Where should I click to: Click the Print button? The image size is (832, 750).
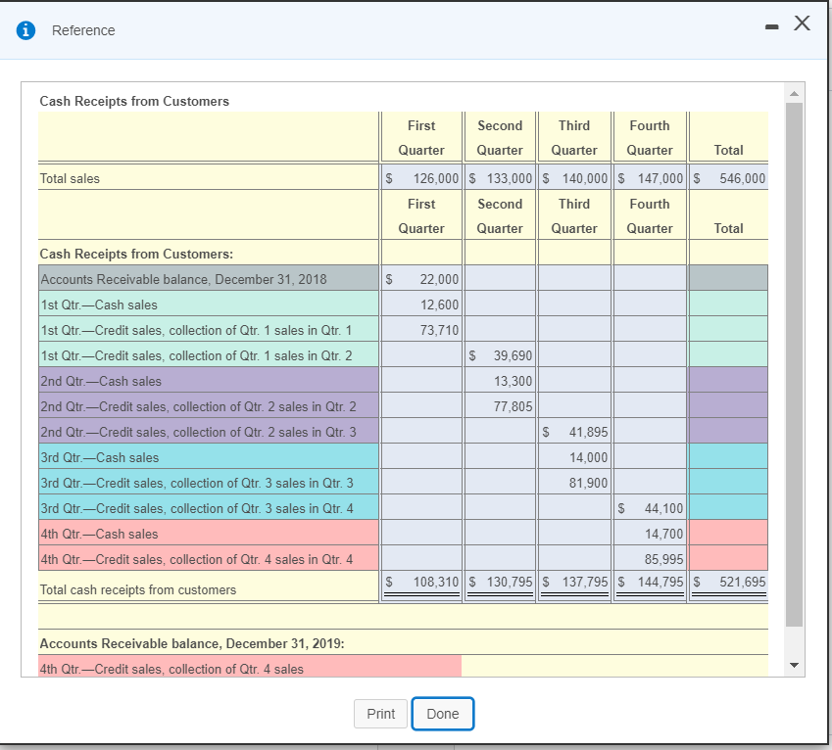click(x=380, y=714)
